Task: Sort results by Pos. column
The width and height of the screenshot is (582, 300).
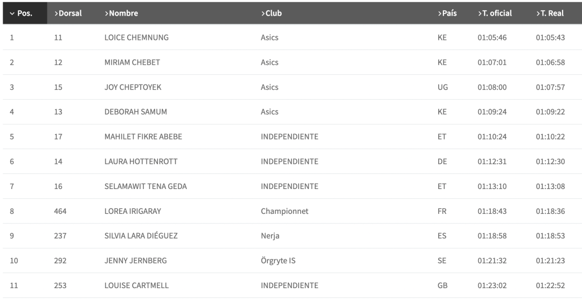Action: [x=22, y=13]
